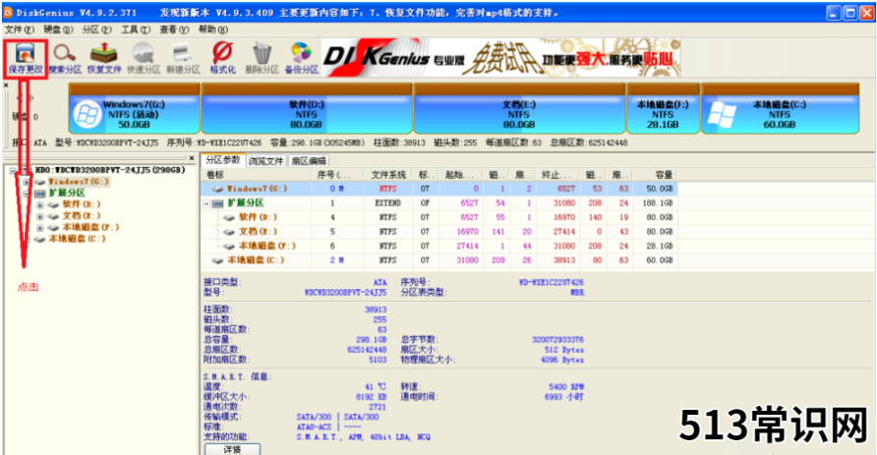Open the 文件(F) menu

click(19, 29)
